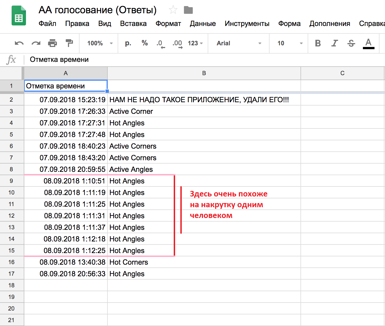The image size is (385, 326).
Task: Activate the paint format roller tool
Action: pyautogui.click(x=69, y=43)
